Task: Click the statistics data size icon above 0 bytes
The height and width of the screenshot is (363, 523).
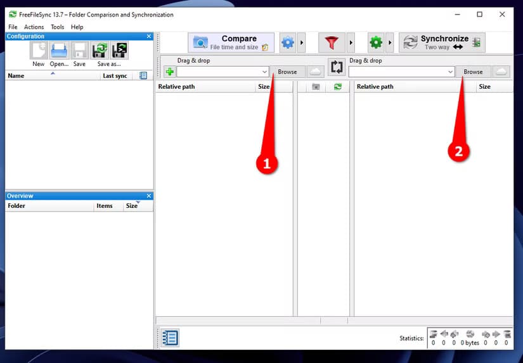Action: (x=470, y=334)
